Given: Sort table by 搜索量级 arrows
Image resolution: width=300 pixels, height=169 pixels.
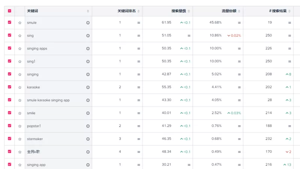Looking at the screenshot, I should (189, 11).
